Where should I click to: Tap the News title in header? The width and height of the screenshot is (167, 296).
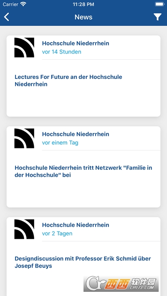(83, 17)
